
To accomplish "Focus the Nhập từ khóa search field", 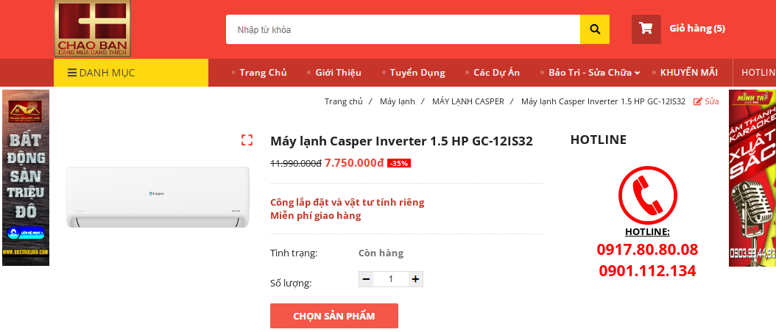I will [403, 29].
